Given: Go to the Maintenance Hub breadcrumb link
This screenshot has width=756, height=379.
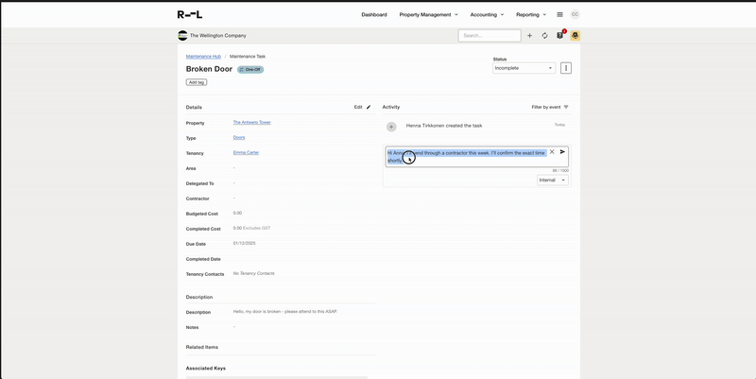Looking at the screenshot, I should coord(203,56).
